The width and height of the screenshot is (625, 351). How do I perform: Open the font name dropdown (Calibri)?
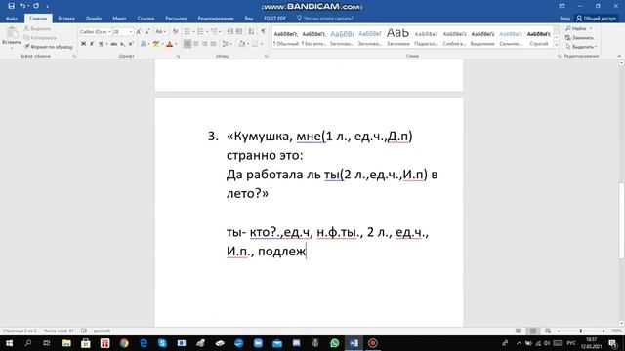coord(109,31)
